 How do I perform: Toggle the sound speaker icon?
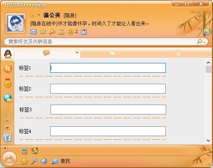coord(44,161)
